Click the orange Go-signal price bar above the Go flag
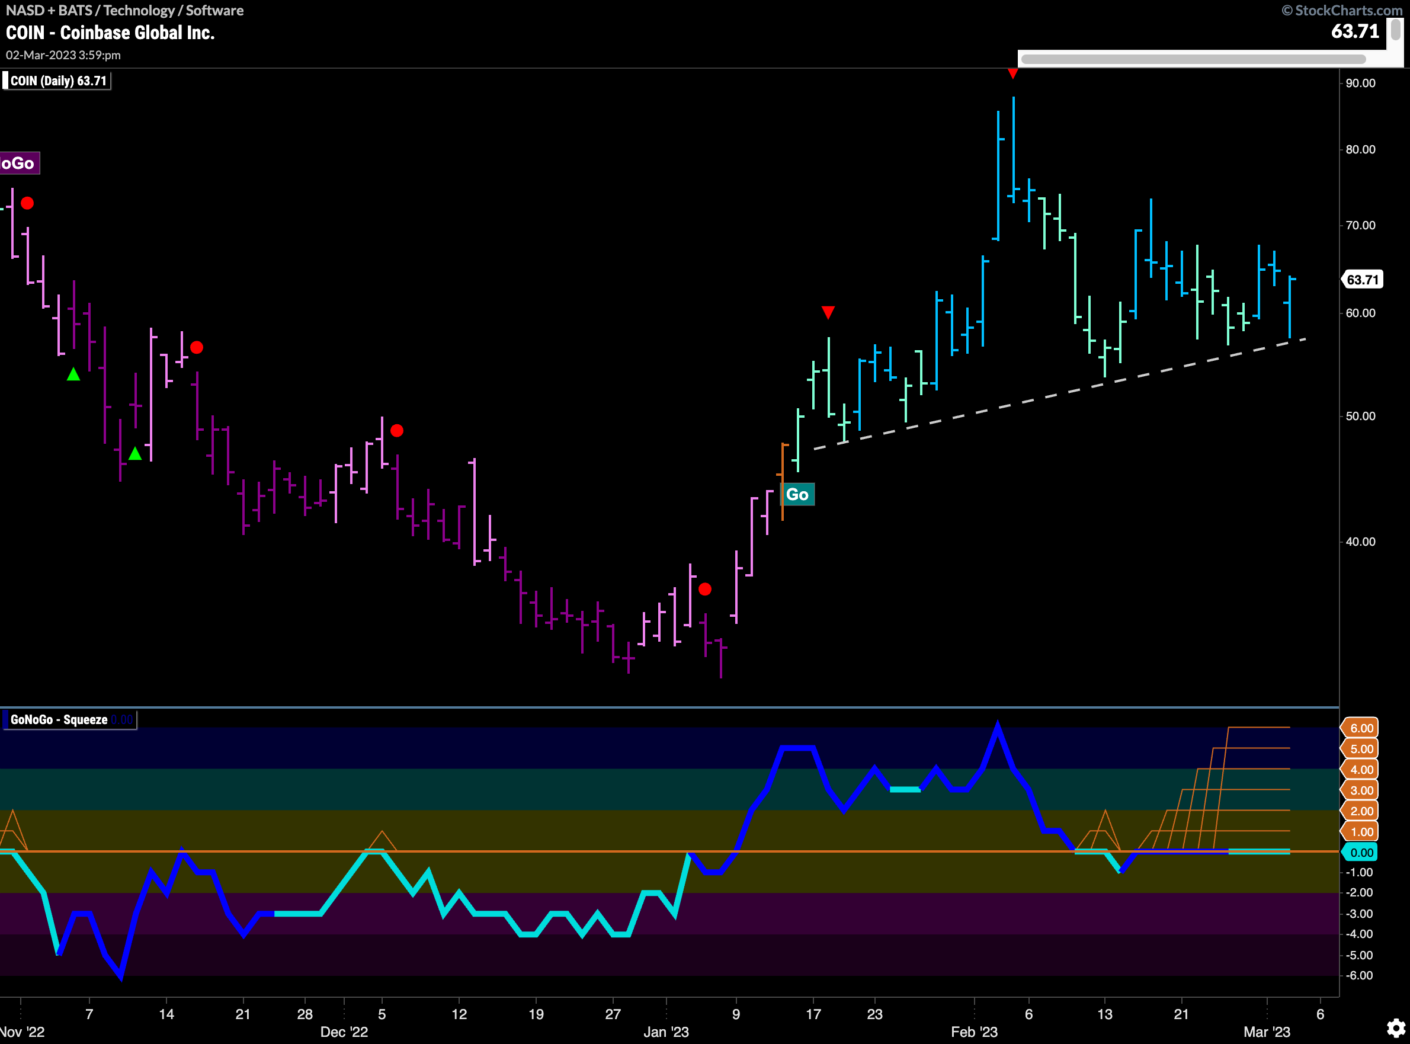 (x=783, y=482)
